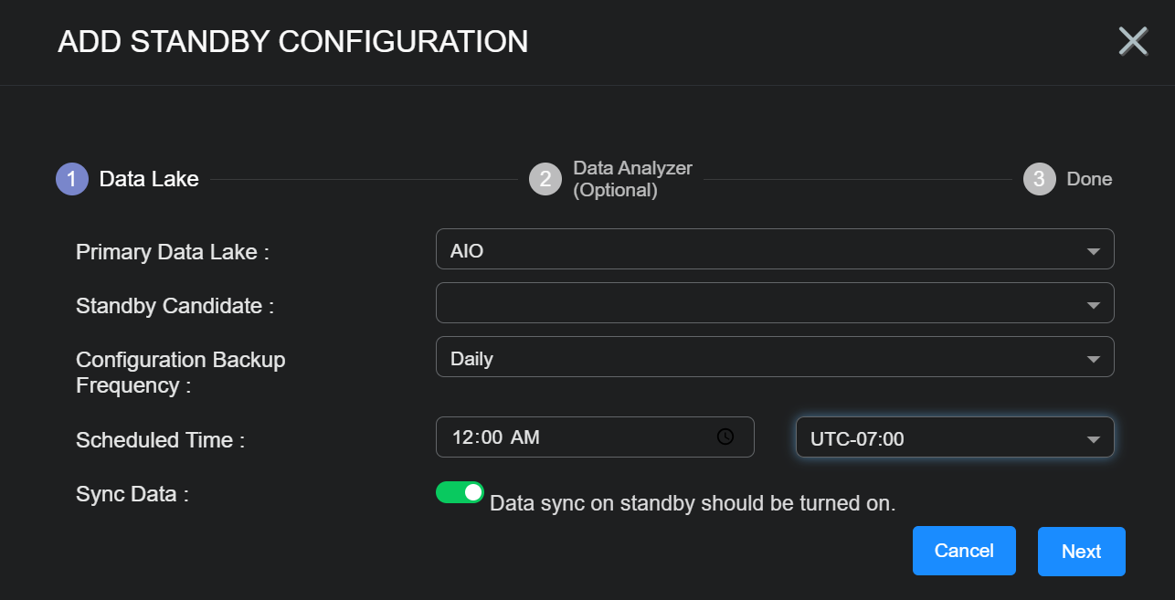Go to the Data Lake step label
This screenshot has width=1175, height=600.
coord(149,179)
